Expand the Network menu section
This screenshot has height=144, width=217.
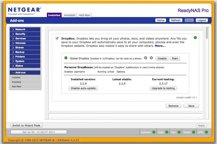pyautogui.click(x=25, y=29)
